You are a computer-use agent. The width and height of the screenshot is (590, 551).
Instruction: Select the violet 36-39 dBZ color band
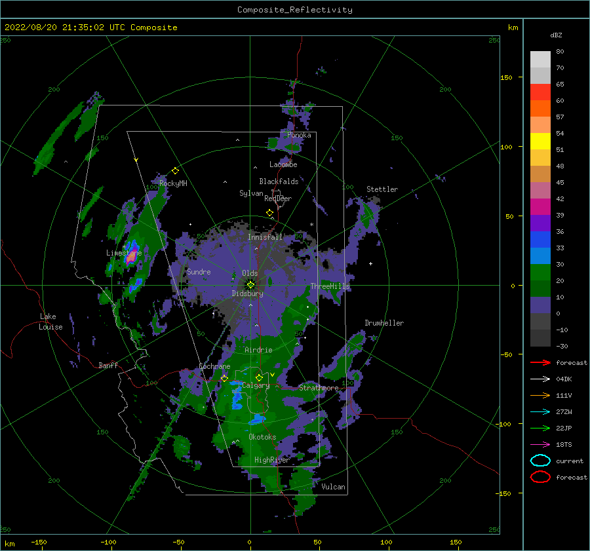tap(540, 223)
